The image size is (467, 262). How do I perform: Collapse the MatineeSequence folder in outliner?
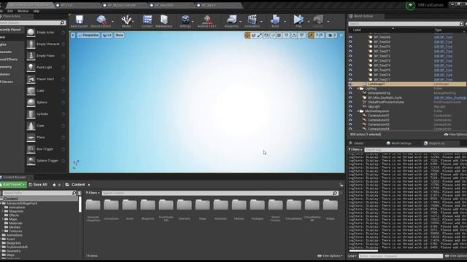(358, 111)
